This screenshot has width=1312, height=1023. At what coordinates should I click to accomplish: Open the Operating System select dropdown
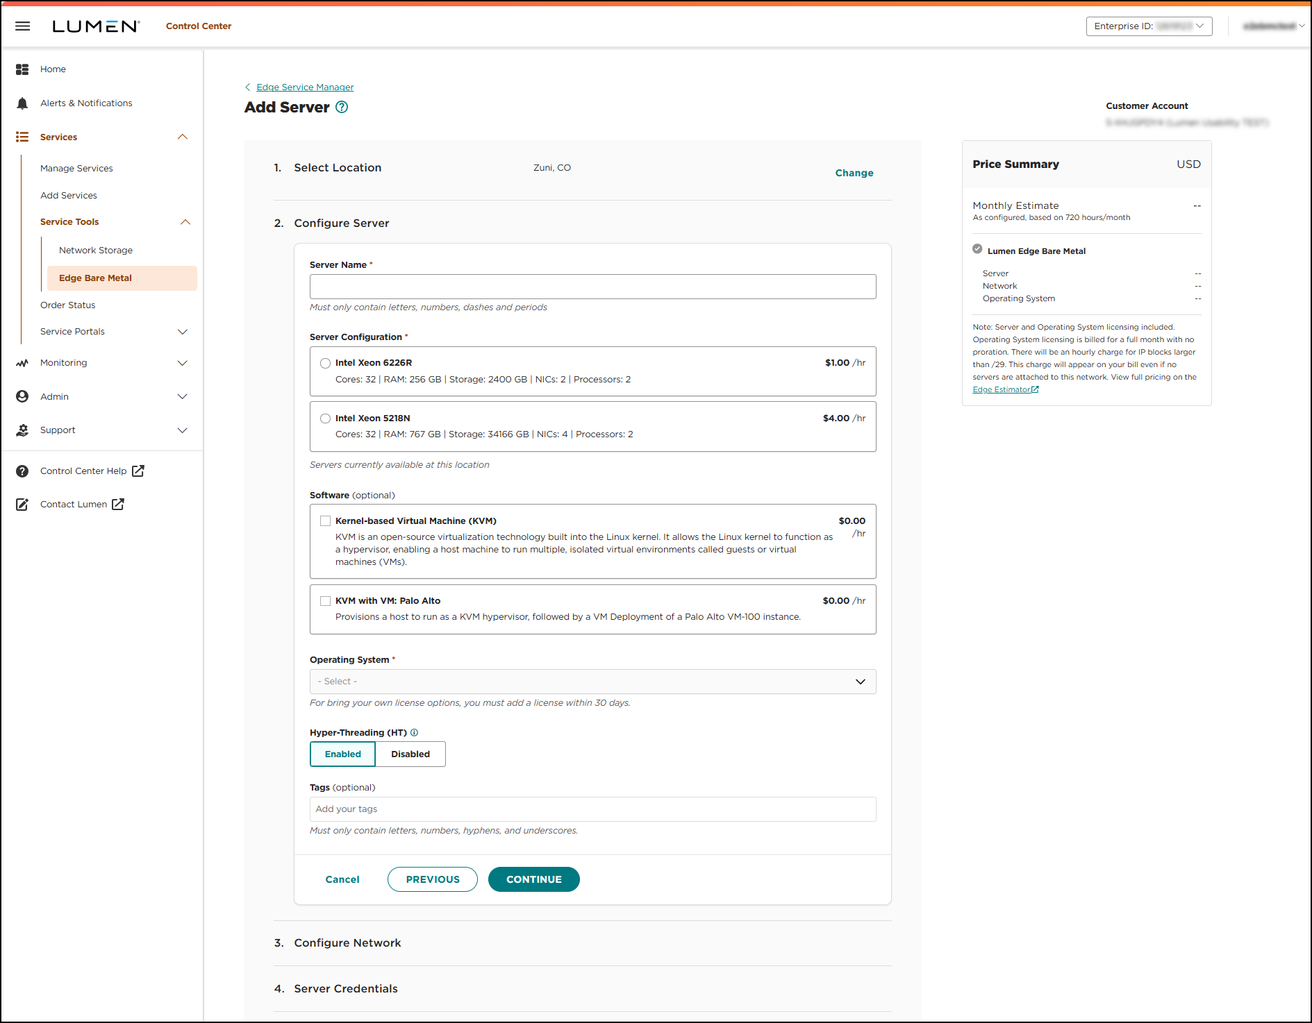point(592,681)
